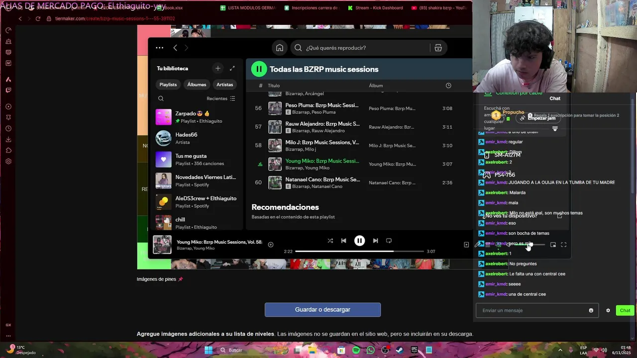The width and height of the screenshot is (637, 358).
Task: Open the chill playlist
Action: [x=196, y=223]
